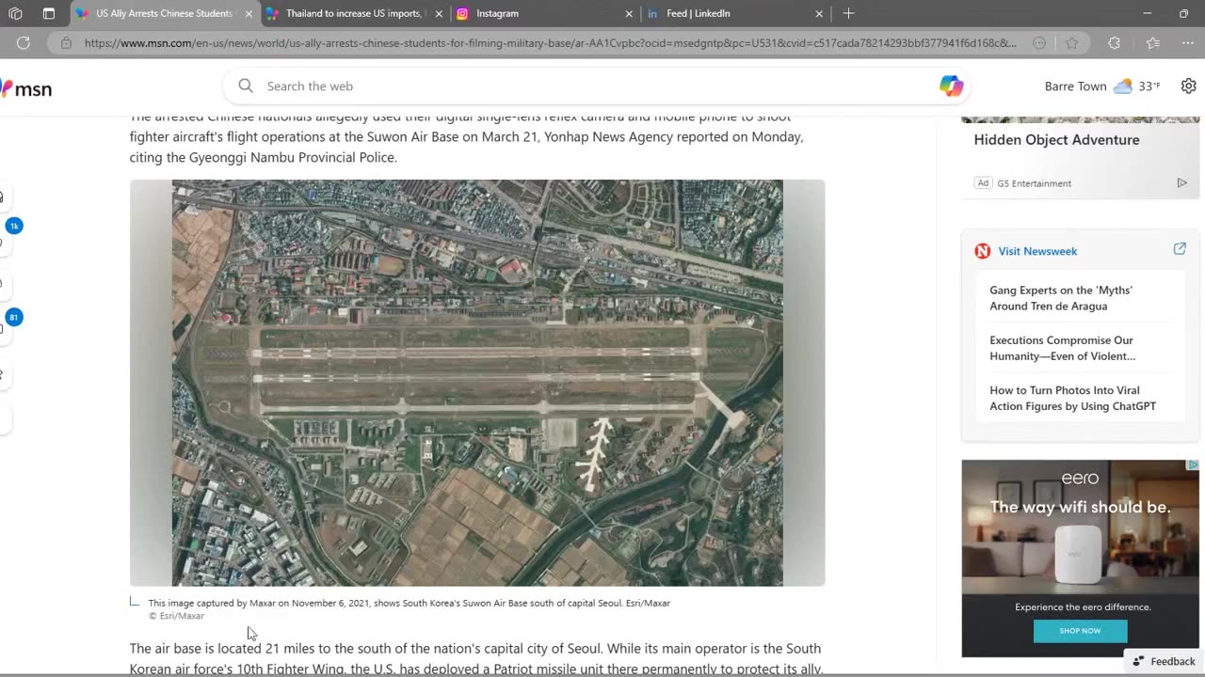1205x677 pixels.
Task: Close the Thailand to increase US imports tab
Action: click(439, 14)
